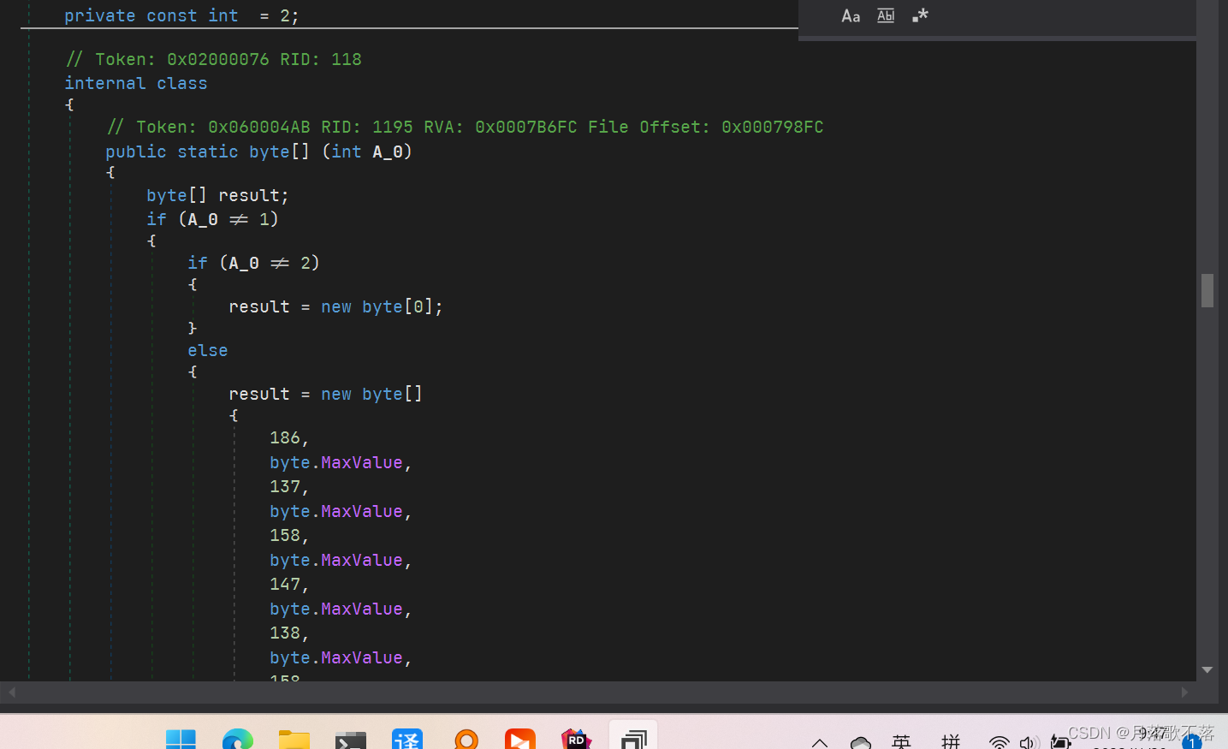1228x749 pixels.
Task: Click the 'result = new byte[0];' statement
Action: tap(335, 306)
